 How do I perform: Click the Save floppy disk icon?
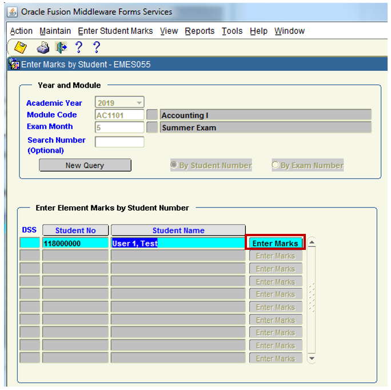click(x=21, y=47)
